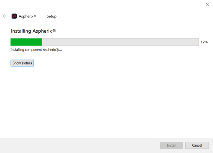Screen dimensions: 213x153
Task: Click the word 'component' in status line
Action: (x=33, y=50)
